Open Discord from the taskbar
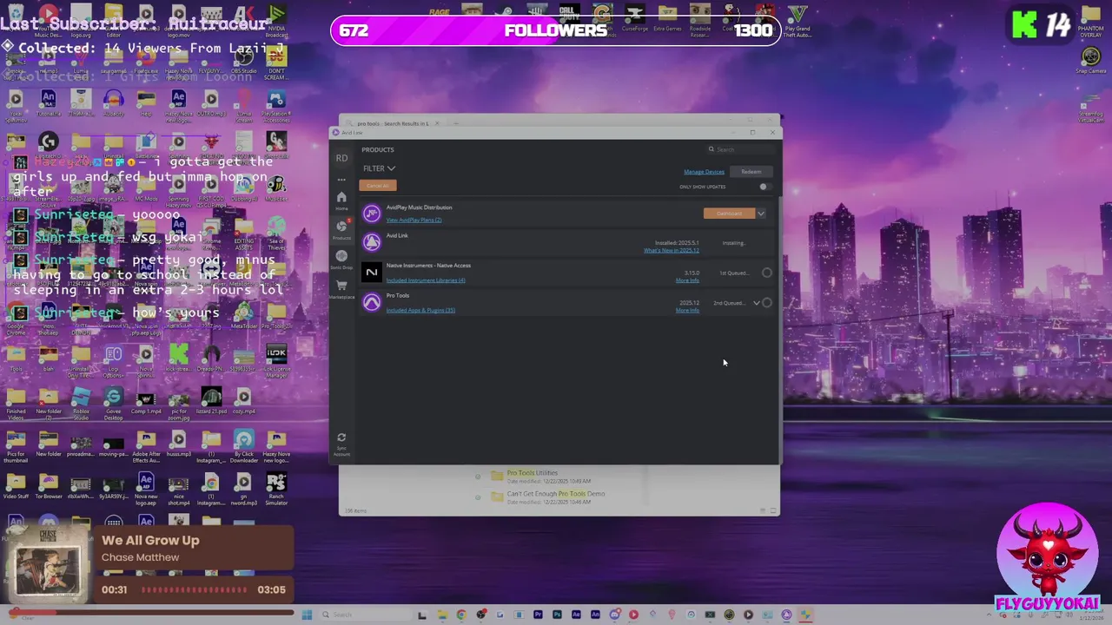1112x625 pixels. click(614, 615)
